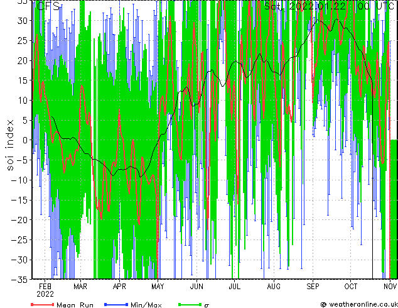Screen dimensions: 398x308
Task: Click the -5 y-axis tick label
Action: coord(22,160)
